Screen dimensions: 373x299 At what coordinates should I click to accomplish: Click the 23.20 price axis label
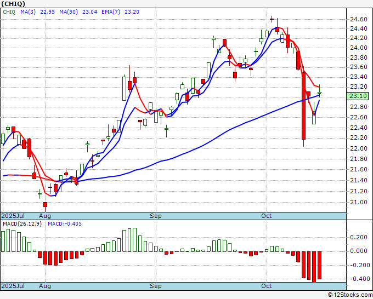(359, 87)
